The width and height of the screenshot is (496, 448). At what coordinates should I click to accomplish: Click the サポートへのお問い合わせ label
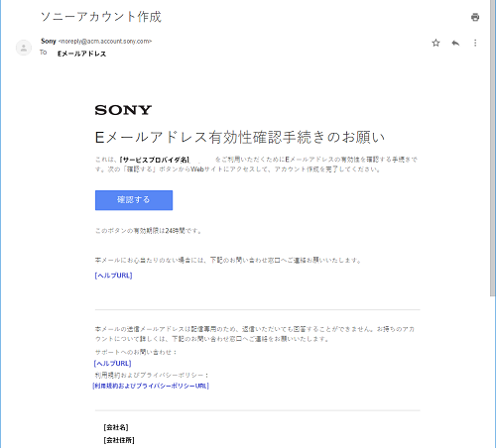[136, 352]
